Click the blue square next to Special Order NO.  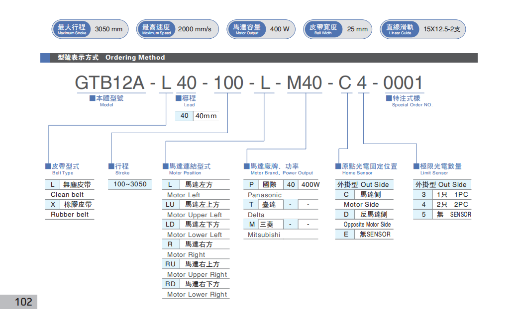click(x=389, y=98)
